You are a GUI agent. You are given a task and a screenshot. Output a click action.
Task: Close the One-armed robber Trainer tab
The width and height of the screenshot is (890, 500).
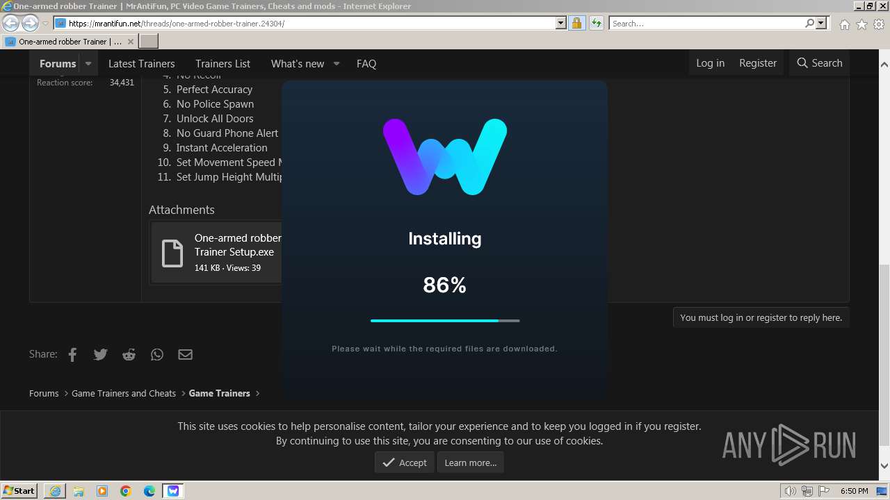[130, 42]
